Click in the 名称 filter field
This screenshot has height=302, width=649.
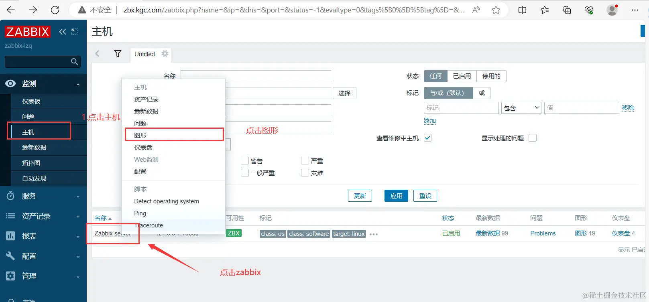pos(256,76)
